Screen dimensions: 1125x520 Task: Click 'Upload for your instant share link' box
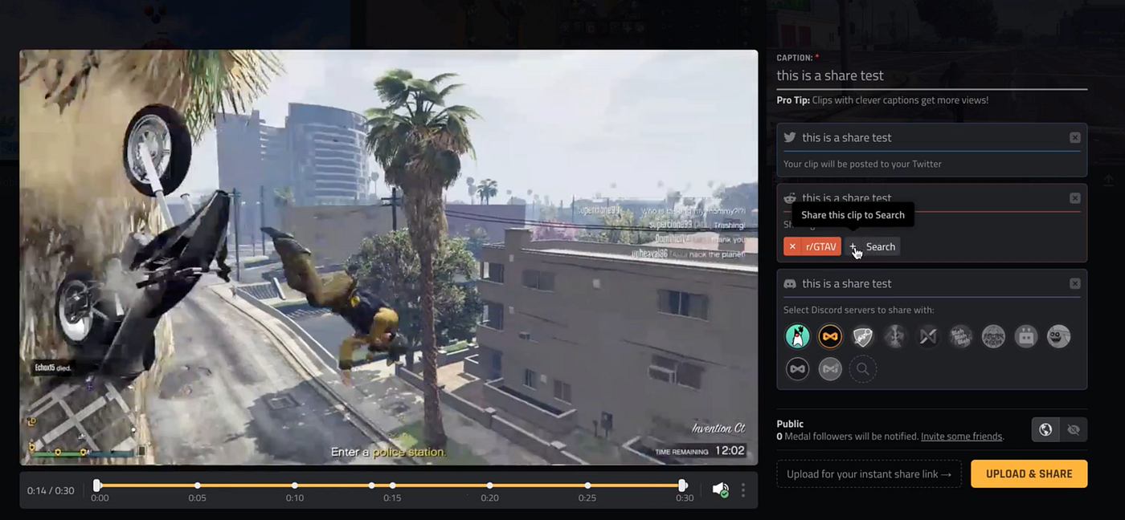click(x=869, y=473)
